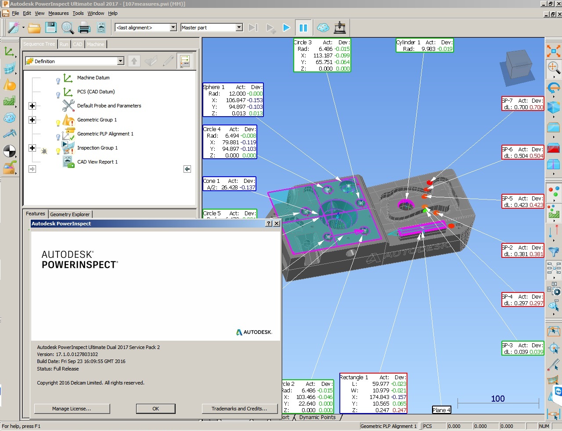This screenshot has height=431, width=562.
Task: Save the document with floppy disk icon
Action: point(51,28)
